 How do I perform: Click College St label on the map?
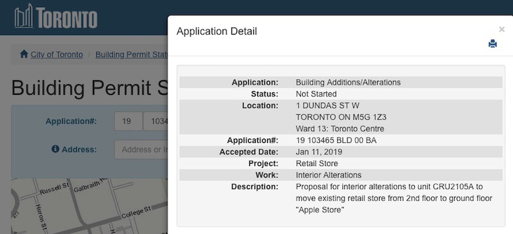pos(136,212)
